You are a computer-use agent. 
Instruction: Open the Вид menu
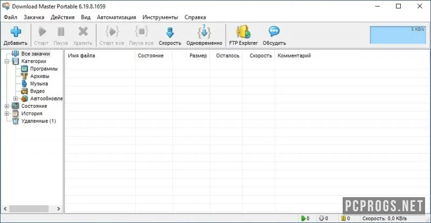(x=86, y=17)
